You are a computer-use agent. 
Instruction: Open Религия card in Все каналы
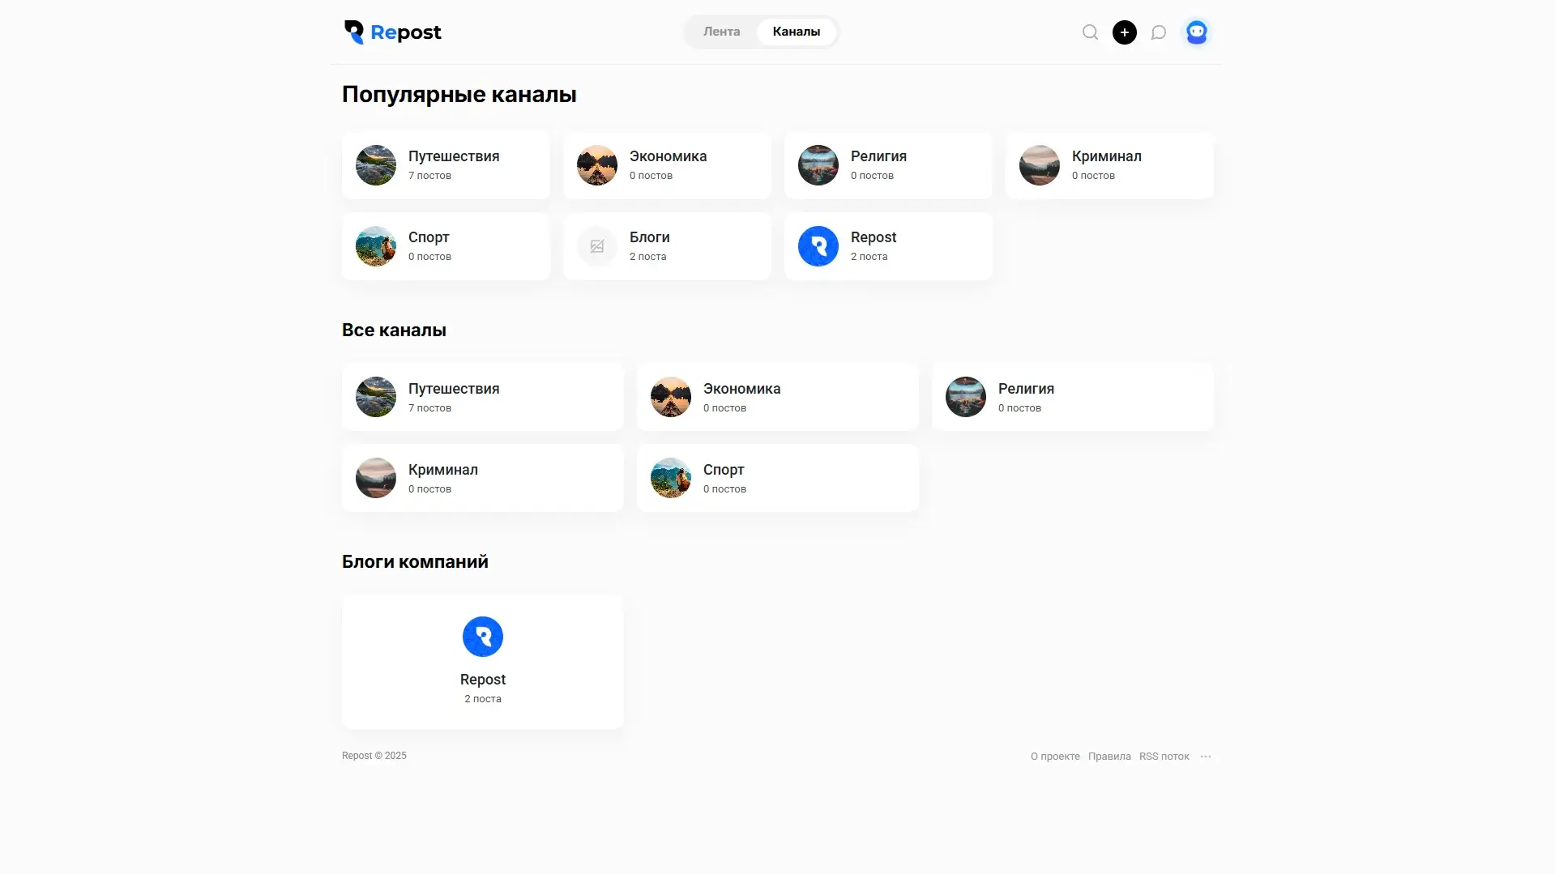[1072, 397]
